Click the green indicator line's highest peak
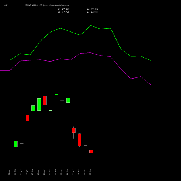This screenshot has width=181, height=181. point(90,25)
